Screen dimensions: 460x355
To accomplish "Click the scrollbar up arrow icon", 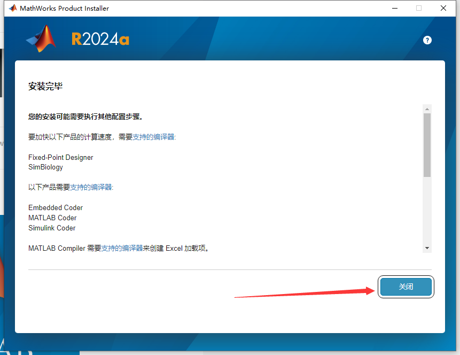I will 427,109.
